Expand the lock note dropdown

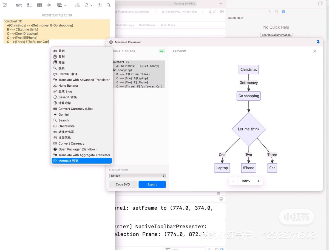point(91,5)
